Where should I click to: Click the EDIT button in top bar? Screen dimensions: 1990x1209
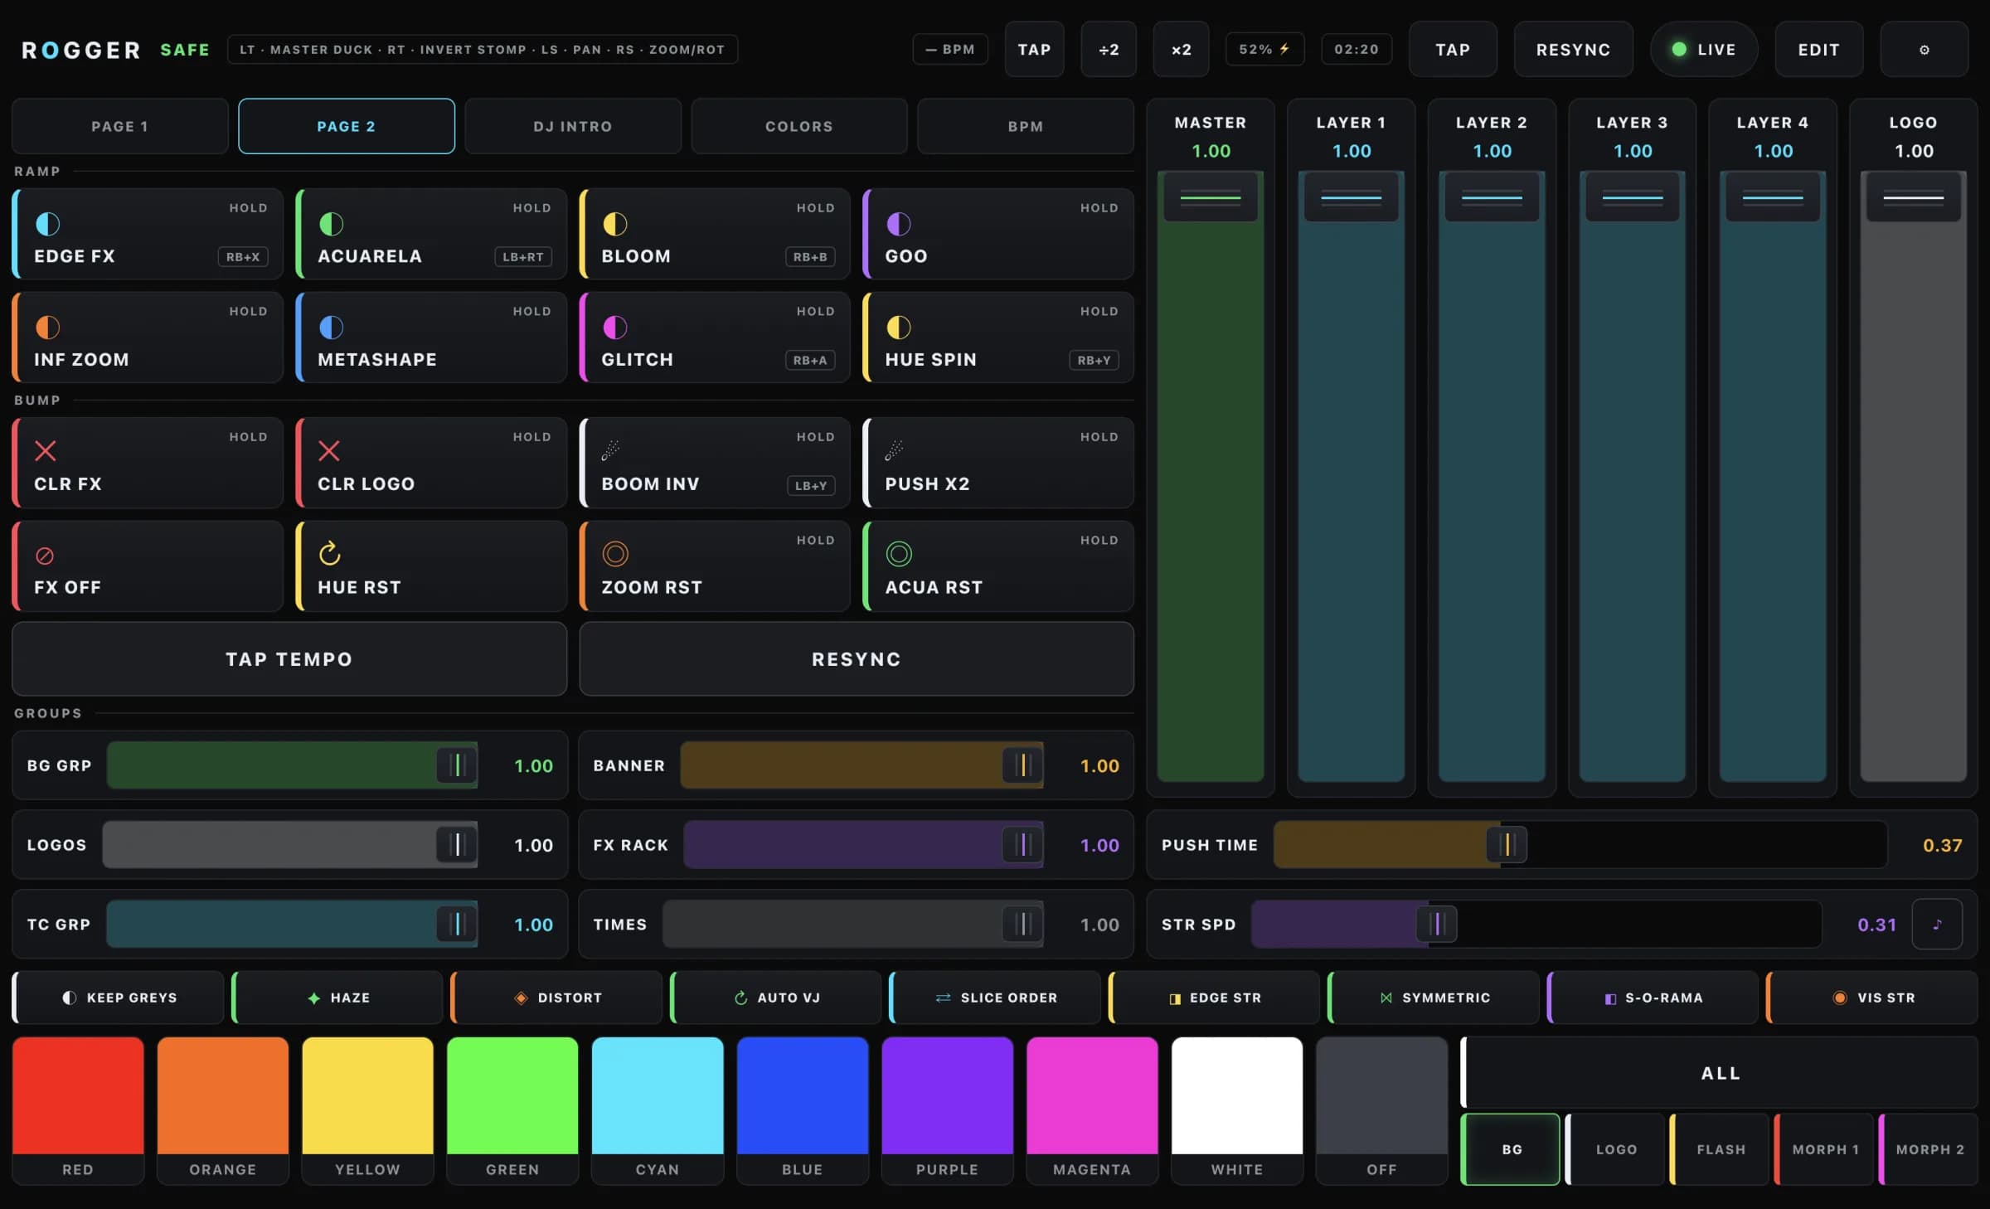1819,50
